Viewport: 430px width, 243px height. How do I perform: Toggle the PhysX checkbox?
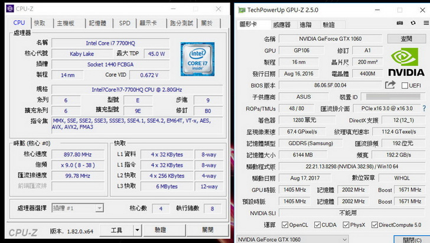pos(347,225)
